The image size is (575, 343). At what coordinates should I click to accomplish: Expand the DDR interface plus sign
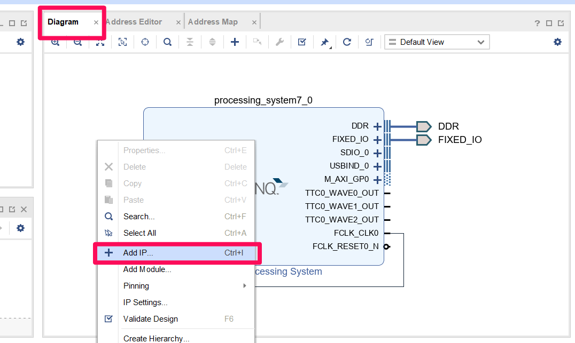[x=377, y=126]
